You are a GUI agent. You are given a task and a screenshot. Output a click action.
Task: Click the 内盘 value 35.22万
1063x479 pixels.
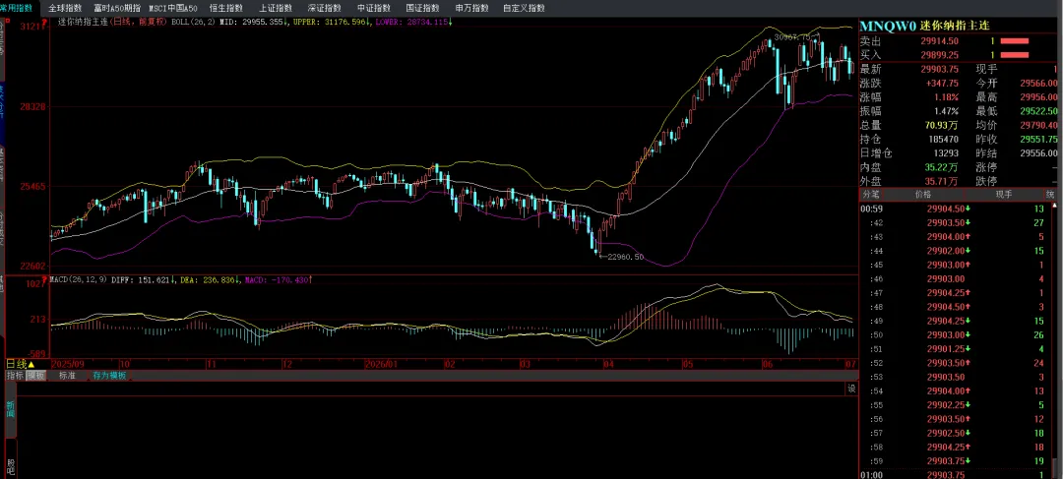(942, 167)
